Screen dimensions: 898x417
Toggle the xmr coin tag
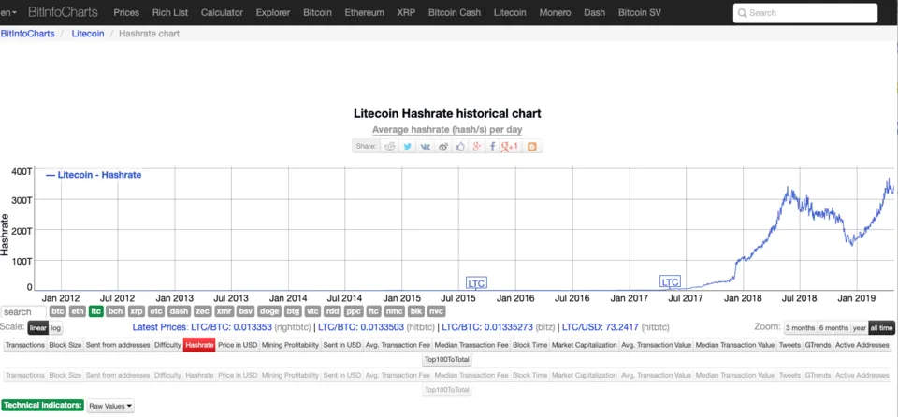pos(224,311)
